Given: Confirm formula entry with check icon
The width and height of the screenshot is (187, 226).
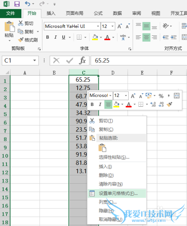Looking at the screenshot, I should click(x=70, y=60).
